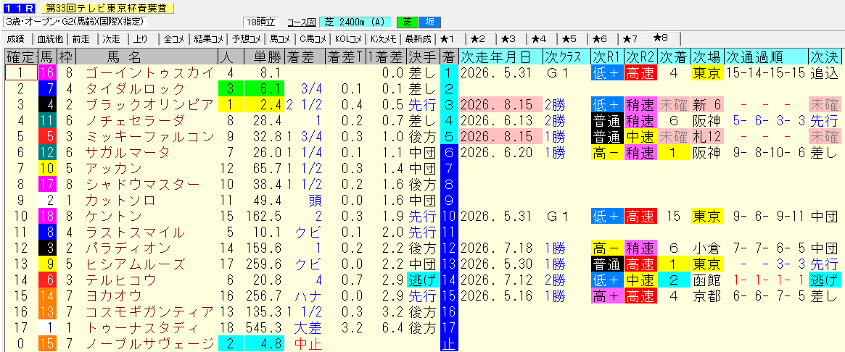Sort by the 着差 column header
845x352 pixels.
coord(305,56)
